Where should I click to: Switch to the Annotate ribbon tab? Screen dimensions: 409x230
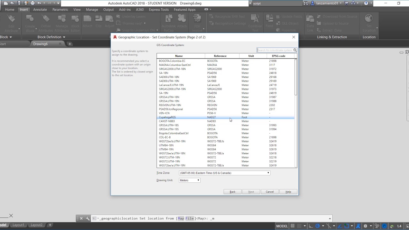pyautogui.click(x=40, y=10)
